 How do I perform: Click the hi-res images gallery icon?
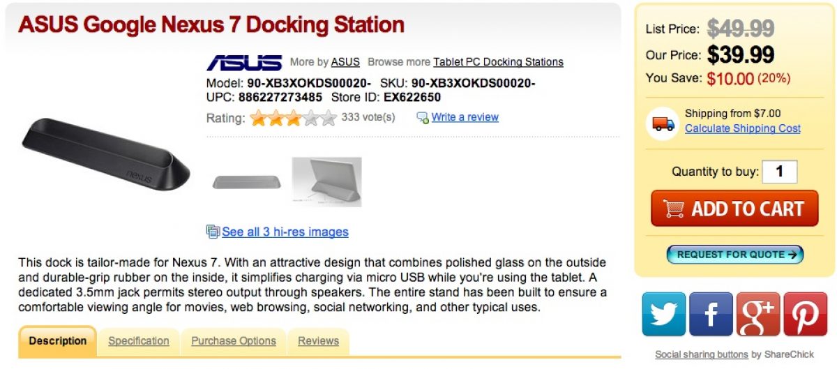pos(213,232)
